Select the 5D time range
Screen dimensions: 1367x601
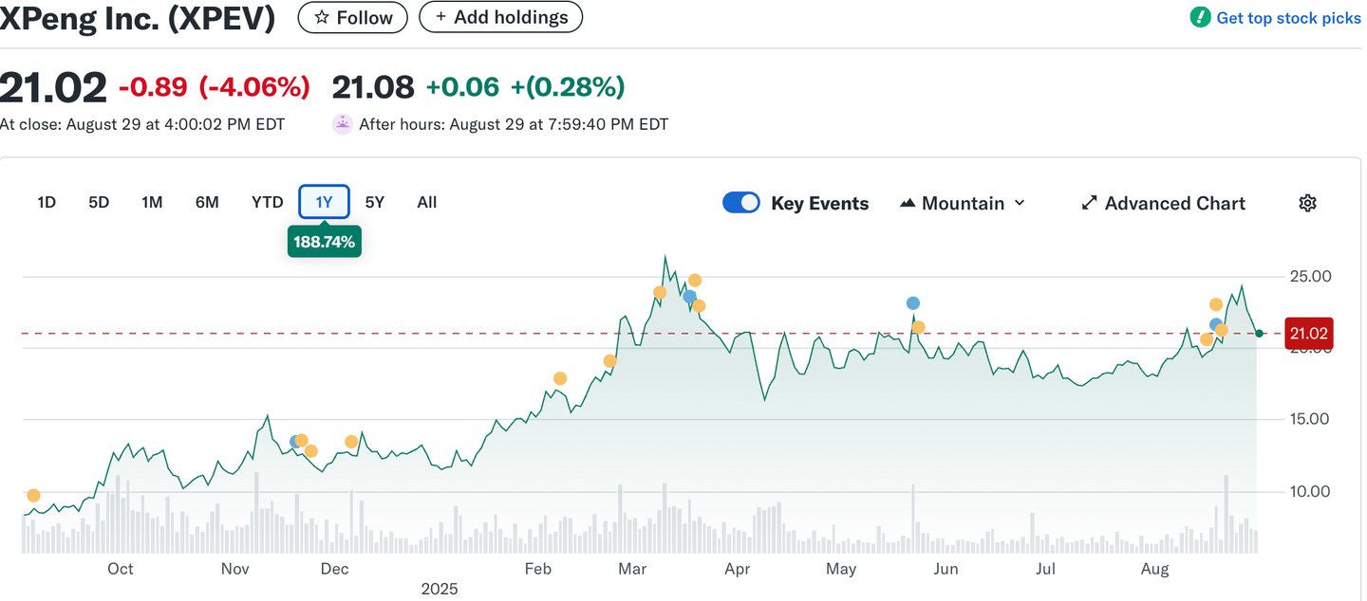pos(99,202)
